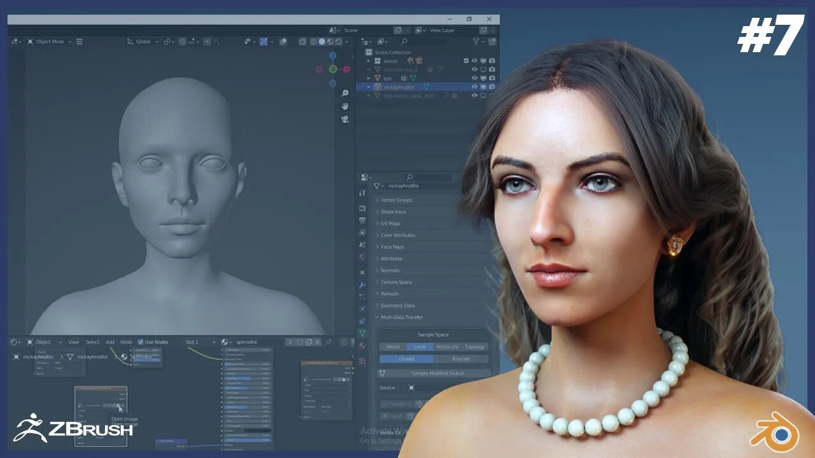Disable rockaphrodite in renders via camera icon

pos(492,87)
